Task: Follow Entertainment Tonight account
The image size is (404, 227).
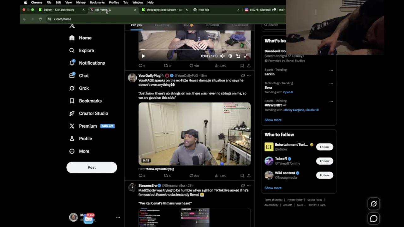Action: point(324,147)
